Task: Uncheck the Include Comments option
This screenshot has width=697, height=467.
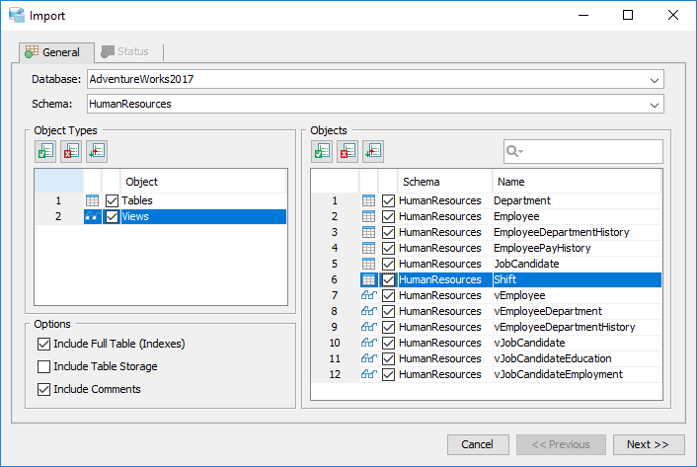Action: (43, 389)
